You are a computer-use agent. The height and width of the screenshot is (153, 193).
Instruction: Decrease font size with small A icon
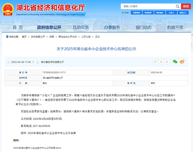pyautogui.click(x=167, y=62)
